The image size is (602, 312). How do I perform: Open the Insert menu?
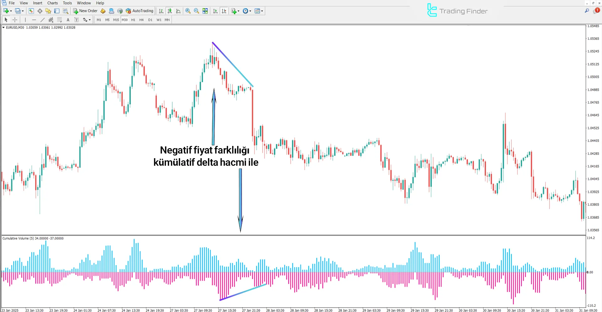tap(38, 3)
